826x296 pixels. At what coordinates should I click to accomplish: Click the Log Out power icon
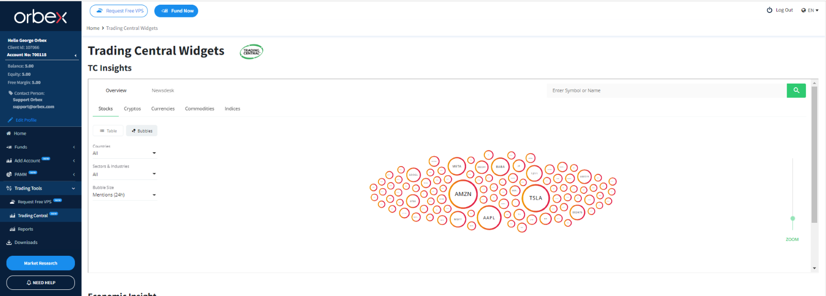pyautogui.click(x=769, y=10)
